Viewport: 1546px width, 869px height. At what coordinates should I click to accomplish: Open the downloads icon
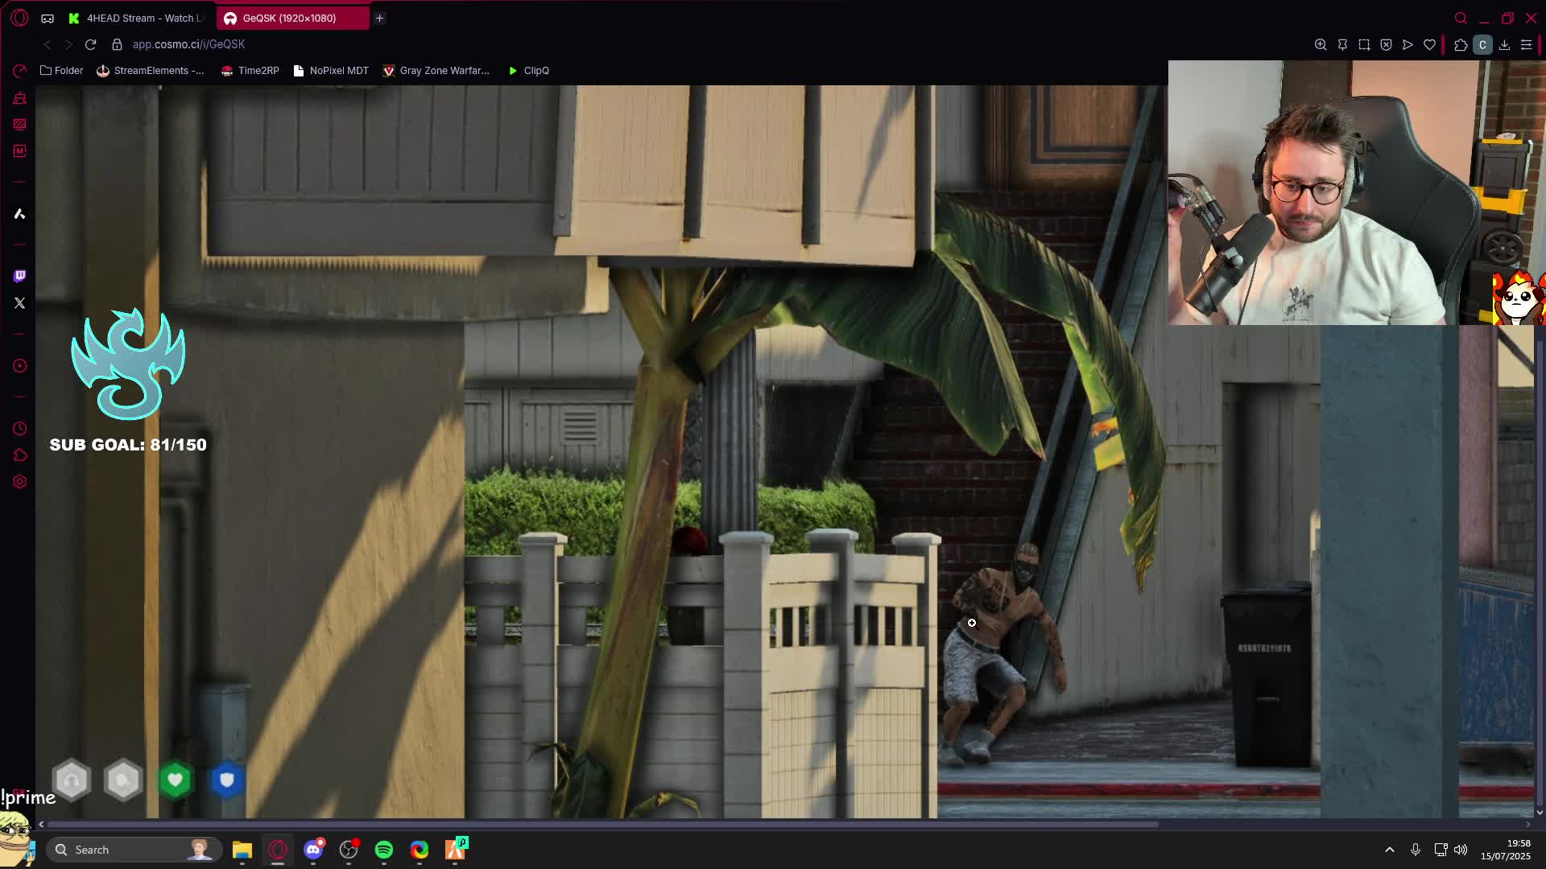click(x=1504, y=45)
